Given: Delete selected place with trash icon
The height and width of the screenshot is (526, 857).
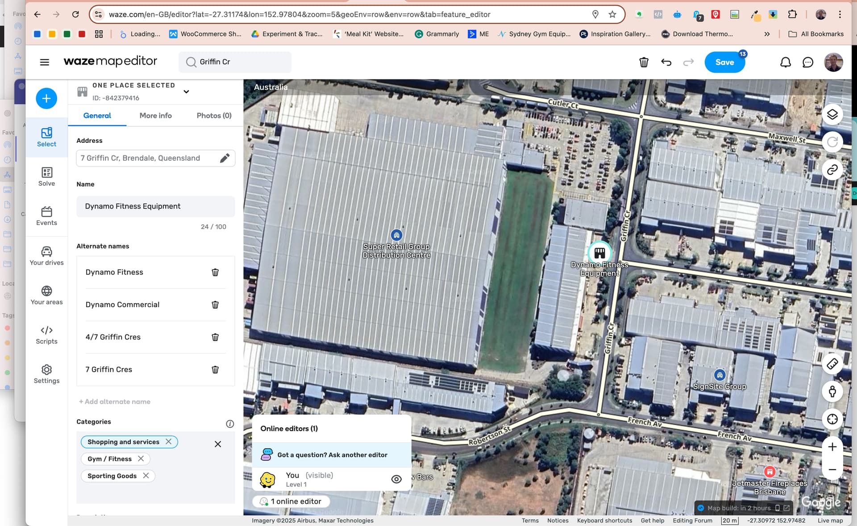Looking at the screenshot, I should 643,62.
